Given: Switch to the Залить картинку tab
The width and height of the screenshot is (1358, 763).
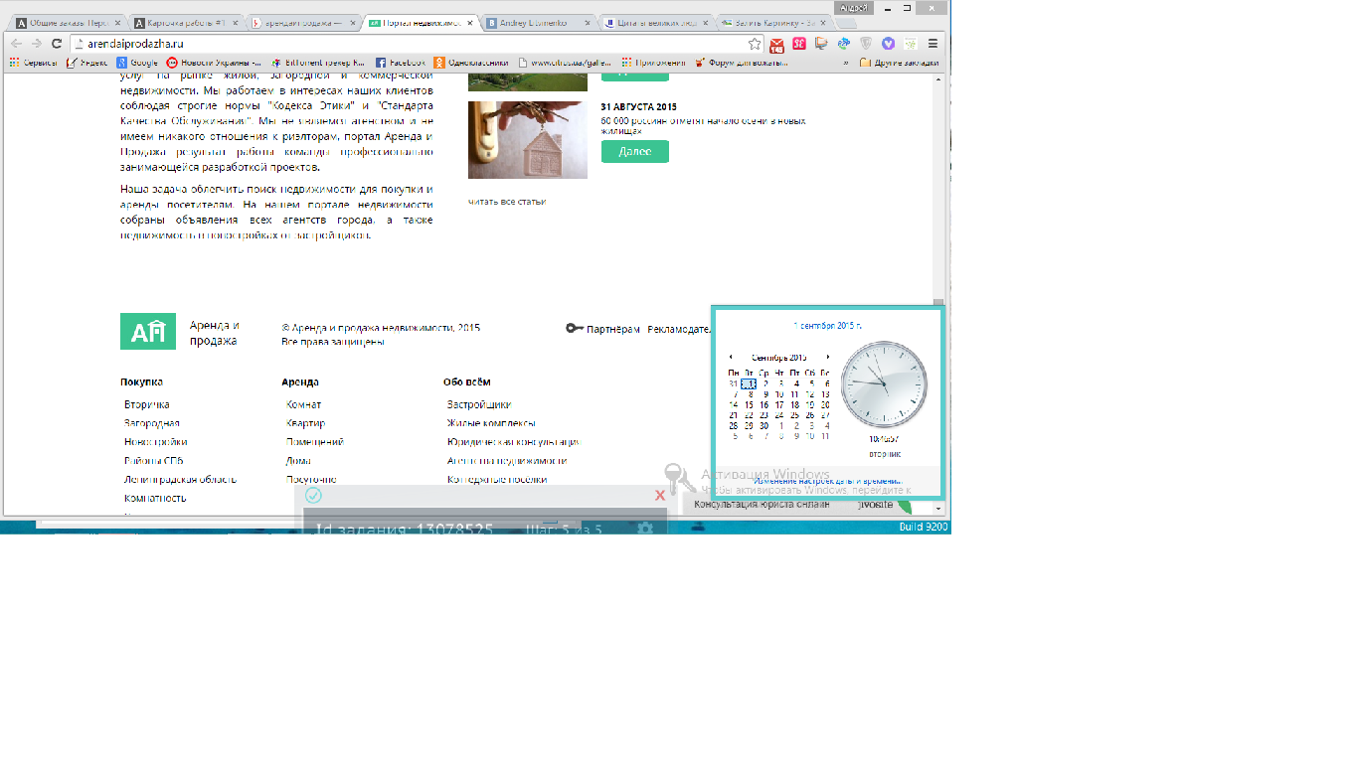Looking at the screenshot, I should 772,21.
